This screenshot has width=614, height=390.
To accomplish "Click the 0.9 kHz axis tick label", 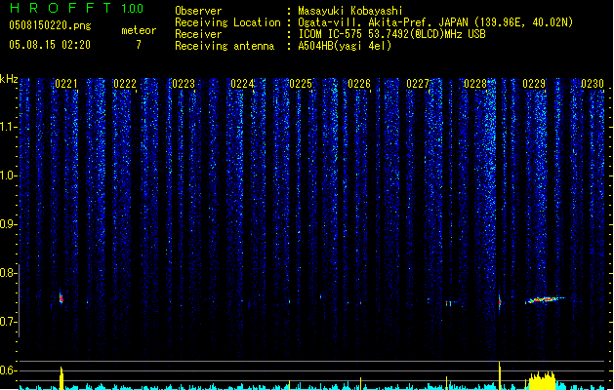I will click(8, 224).
